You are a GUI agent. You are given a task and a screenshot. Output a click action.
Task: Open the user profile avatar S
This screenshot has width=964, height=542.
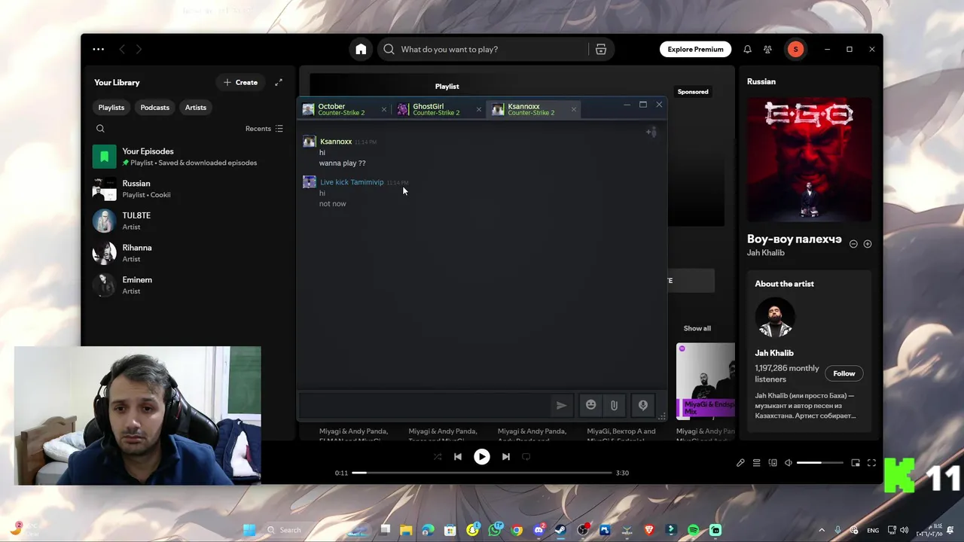pos(795,49)
